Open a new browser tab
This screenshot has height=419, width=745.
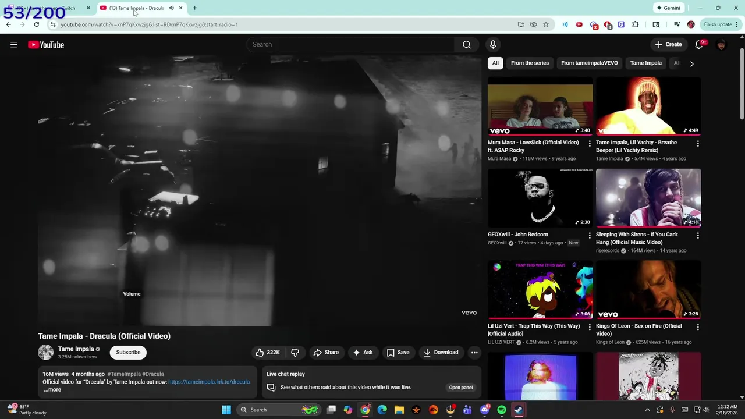(194, 8)
